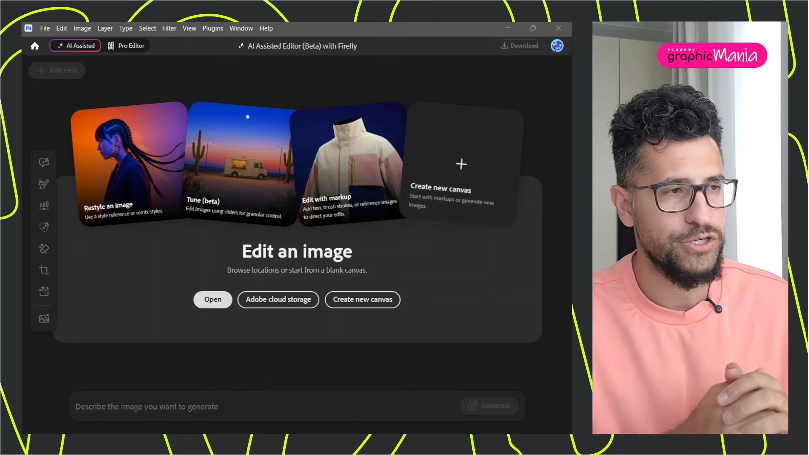Open the Tune (beta) card

point(240,164)
